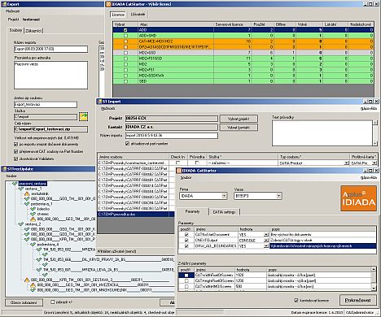Click the green check icon of podsestava_4
The height and width of the screenshot is (317, 381).
pyautogui.click(x=33, y=244)
